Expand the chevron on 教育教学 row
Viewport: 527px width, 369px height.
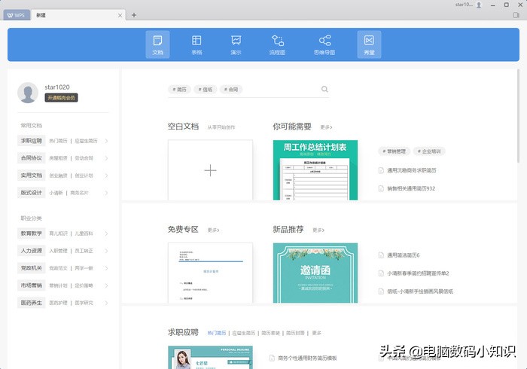coord(106,233)
